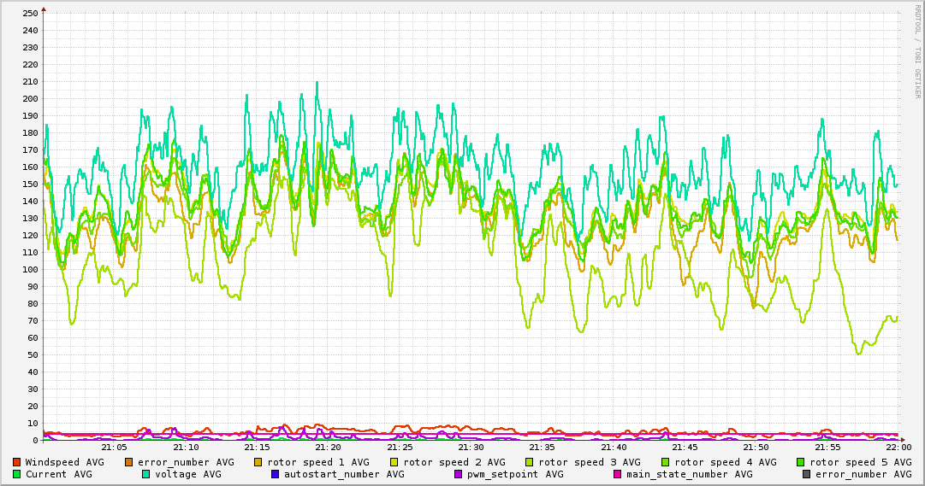Click the purple pwm_setpoint AVG swatch
The image size is (925, 486).
458,474
